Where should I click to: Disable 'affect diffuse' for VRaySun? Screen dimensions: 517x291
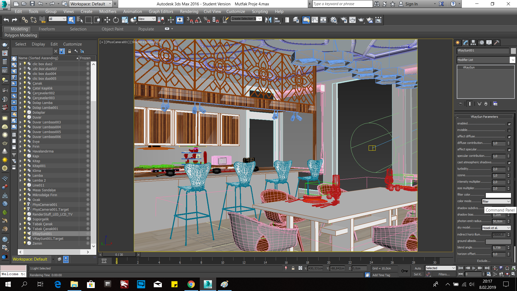point(509,137)
